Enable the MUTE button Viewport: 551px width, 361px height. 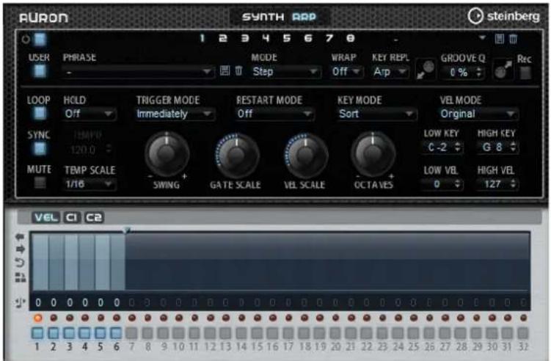point(40,183)
